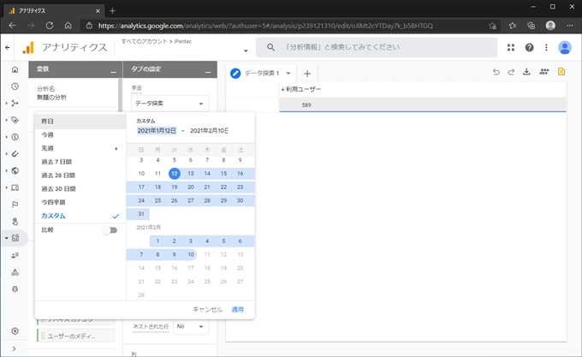Click 適用 to apply the date range
The width and height of the screenshot is (582, 357).
[238, 309]
